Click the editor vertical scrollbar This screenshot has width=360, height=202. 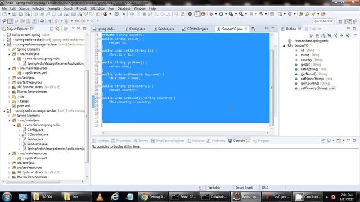[272, 88]
